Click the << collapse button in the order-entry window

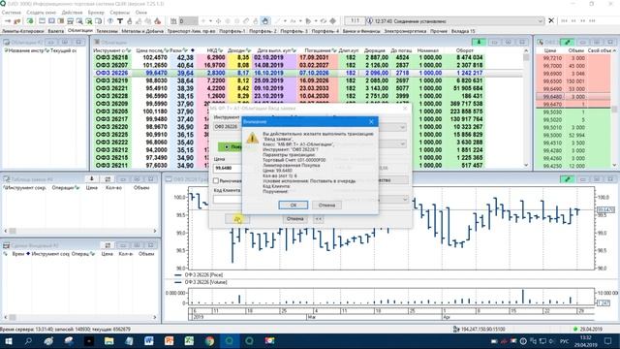point(319,219)
